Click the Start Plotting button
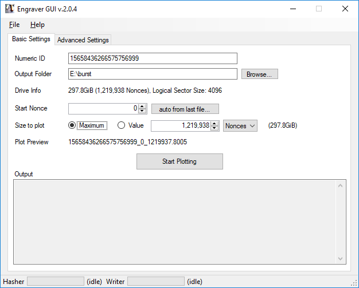The image size is (359, 288). coord(179,161)
